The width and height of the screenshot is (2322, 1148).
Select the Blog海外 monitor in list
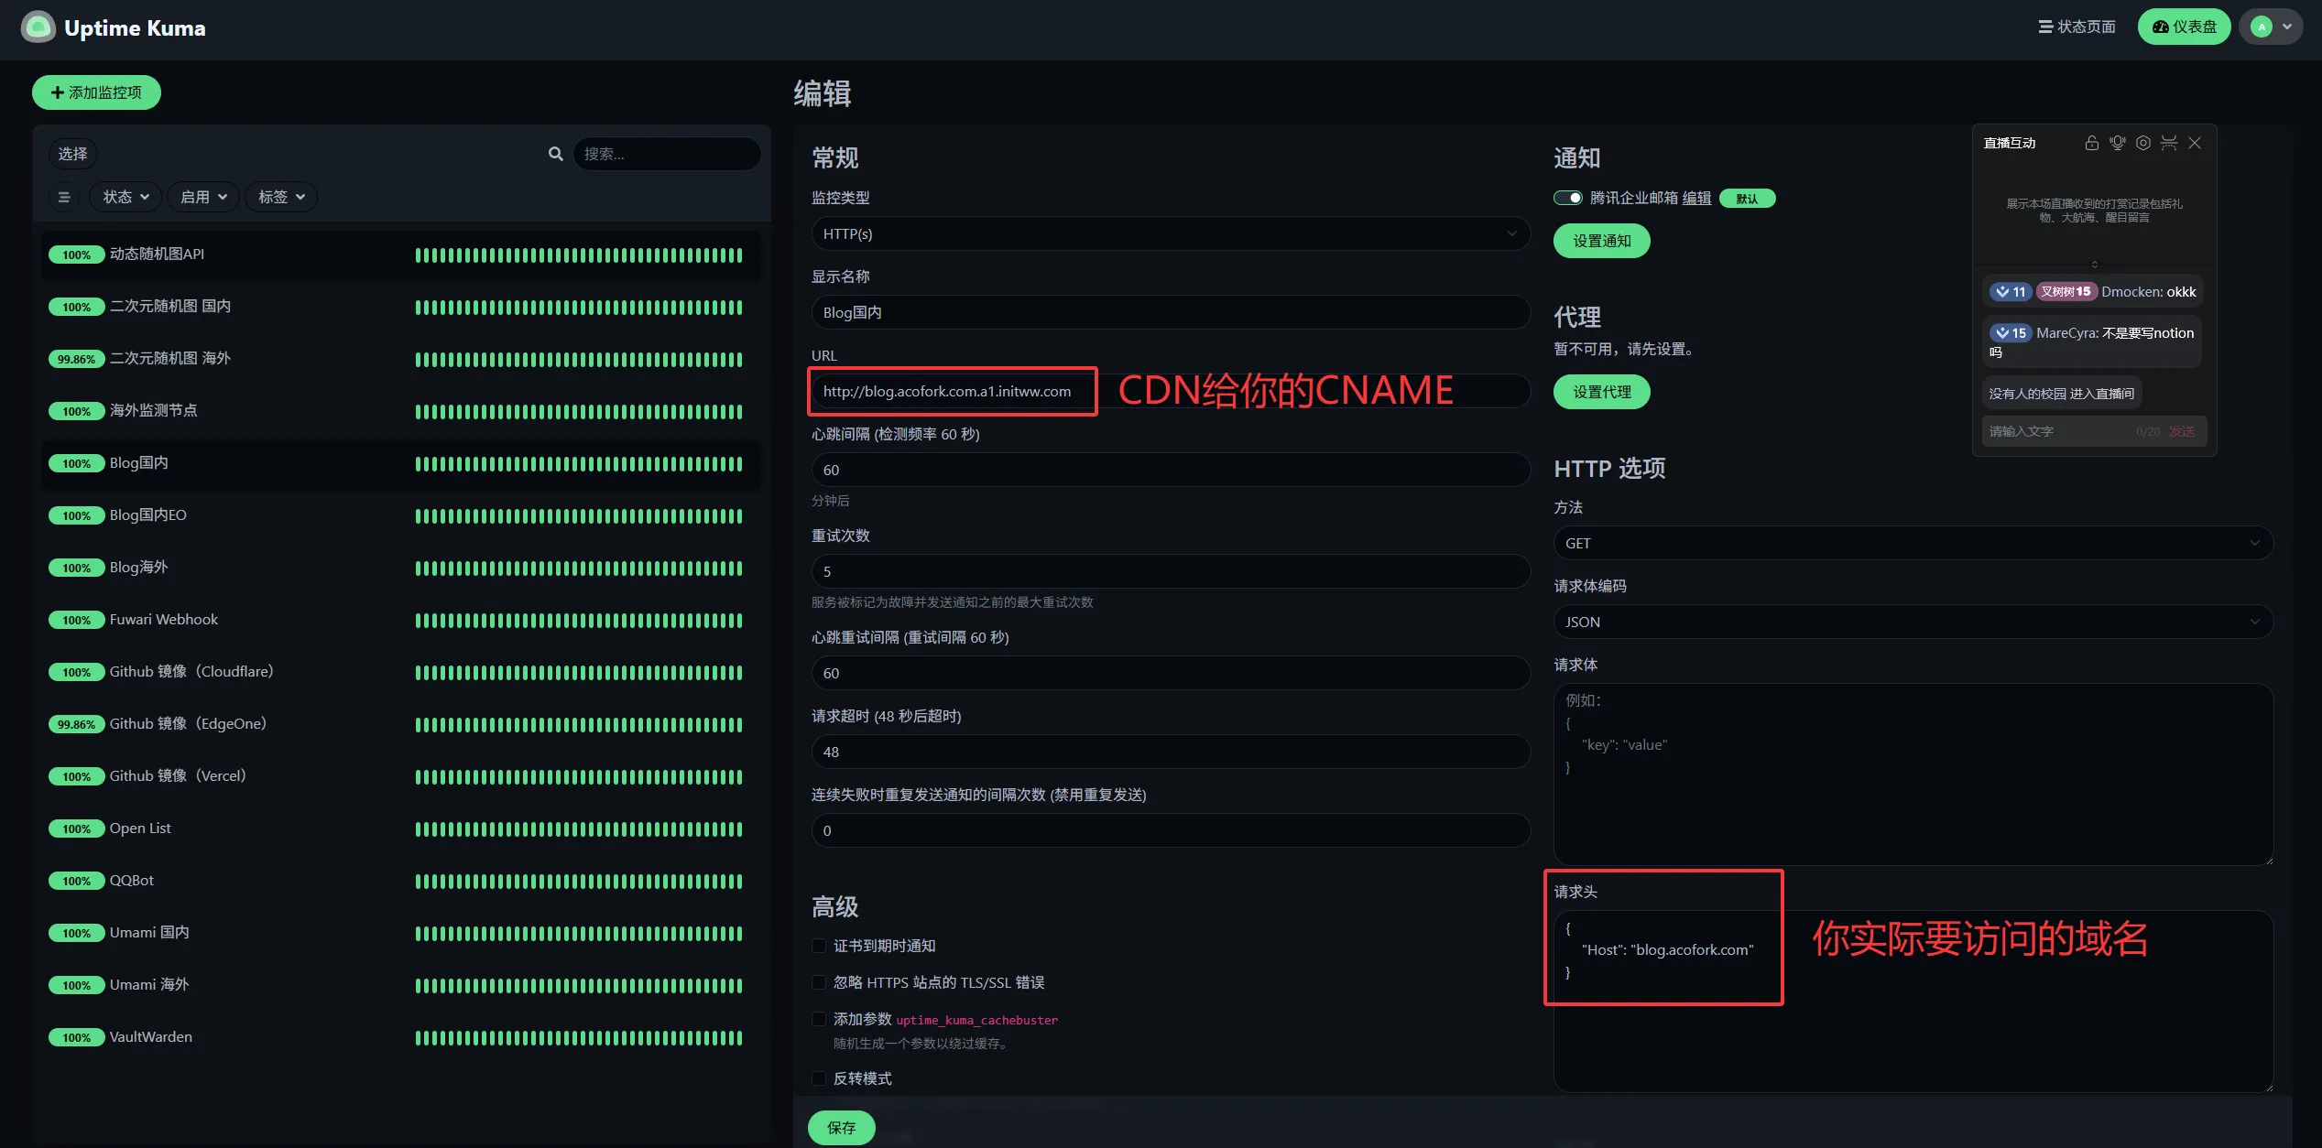tap(138, 568)
